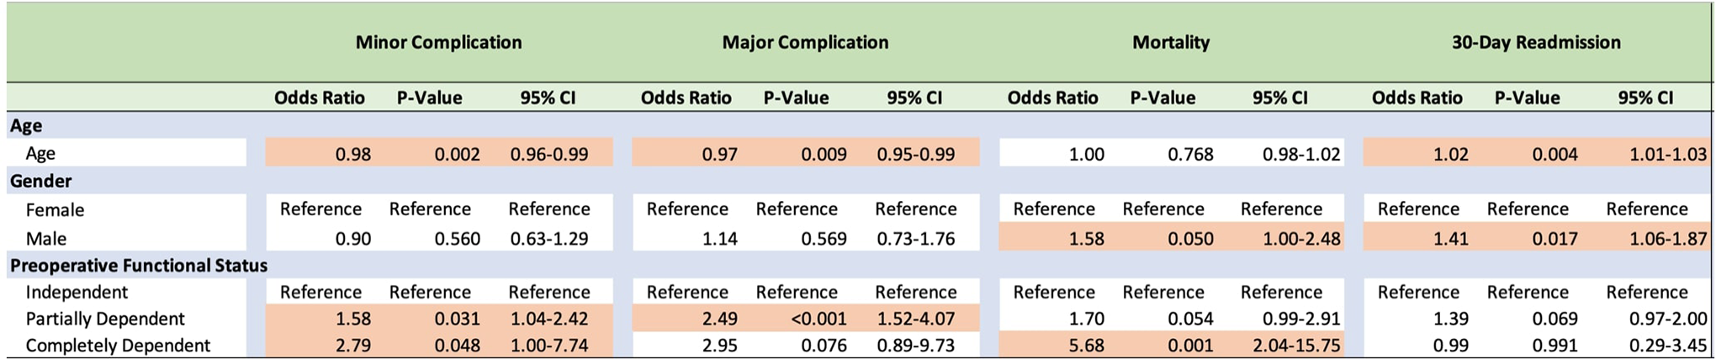Viewport: 1716px width, 359px height.
Task: Select the Preoperative Functional Status heading
Action: coord(139,266)
